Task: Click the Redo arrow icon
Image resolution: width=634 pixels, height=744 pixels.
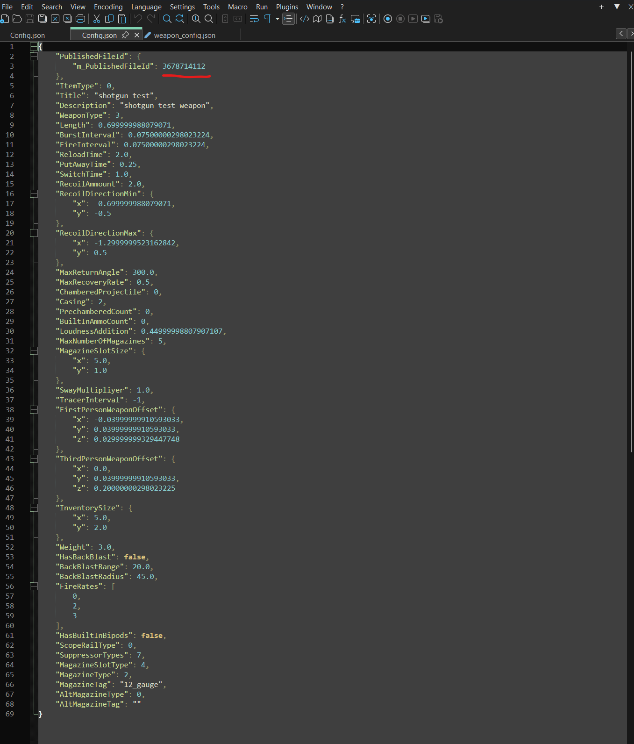Action: (x=151, y=19)
